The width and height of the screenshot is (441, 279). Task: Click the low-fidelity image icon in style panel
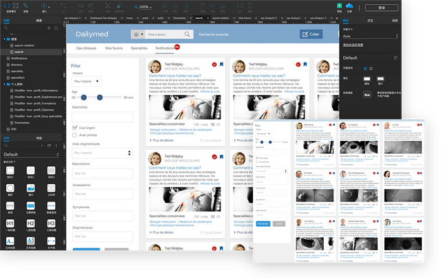pos(367,95)
